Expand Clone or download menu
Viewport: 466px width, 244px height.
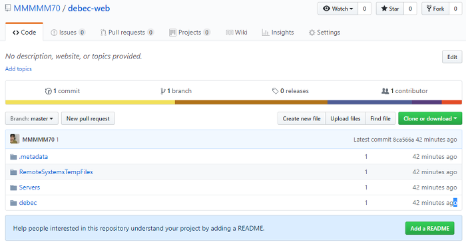(430, 118)
